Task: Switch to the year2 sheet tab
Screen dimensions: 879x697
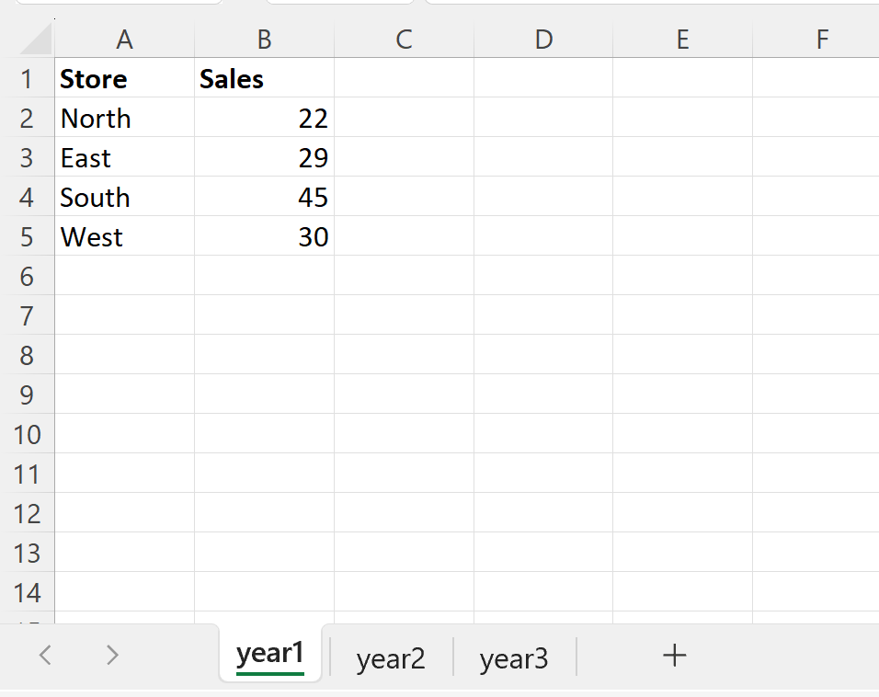Action: click(x=390, y=657)
